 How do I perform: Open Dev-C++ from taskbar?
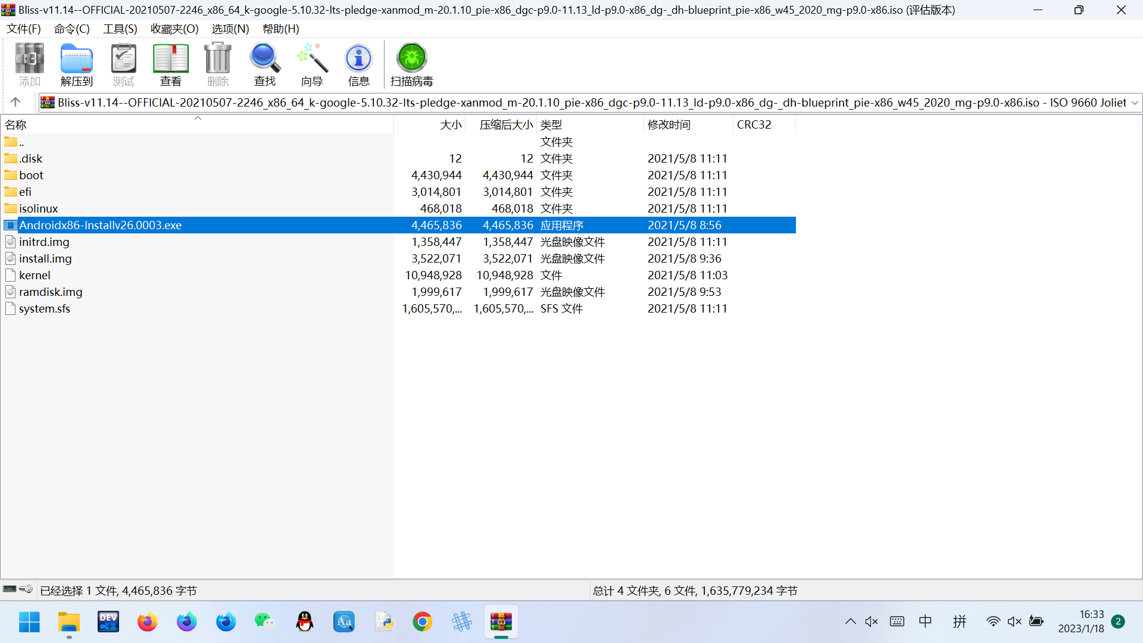(108, 622)
